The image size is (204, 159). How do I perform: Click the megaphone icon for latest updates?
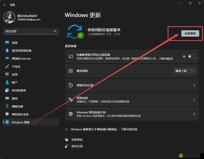click(x=71, y=57)
